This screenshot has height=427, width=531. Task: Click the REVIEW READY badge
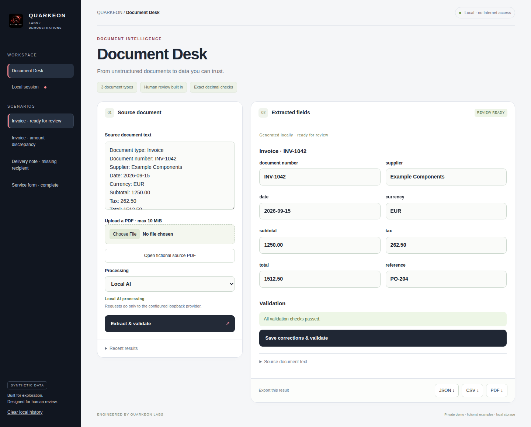tap(491, 113)
